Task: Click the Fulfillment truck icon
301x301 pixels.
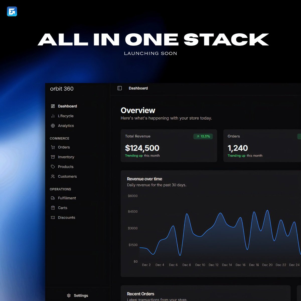Action: (x=53, y=198)
